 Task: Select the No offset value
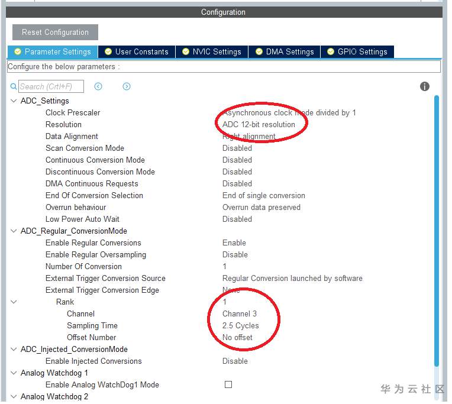point(237,337)
